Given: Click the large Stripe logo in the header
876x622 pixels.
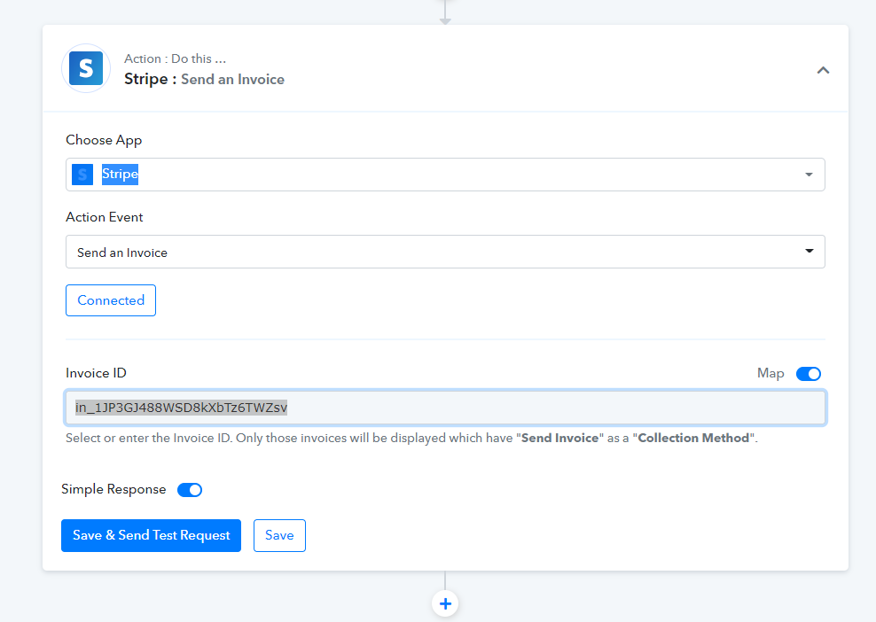Looking at the screenshot, I should 86,68.
